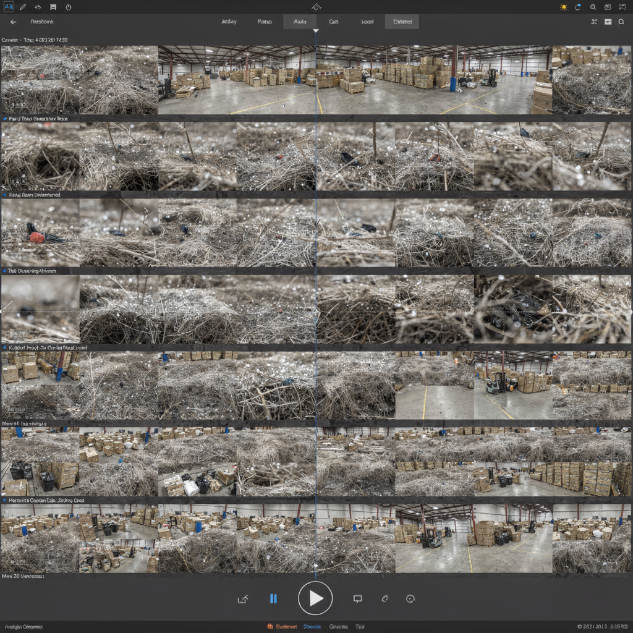
Task: Click the share/export icon left of playback controls
Action: point(244,598)
